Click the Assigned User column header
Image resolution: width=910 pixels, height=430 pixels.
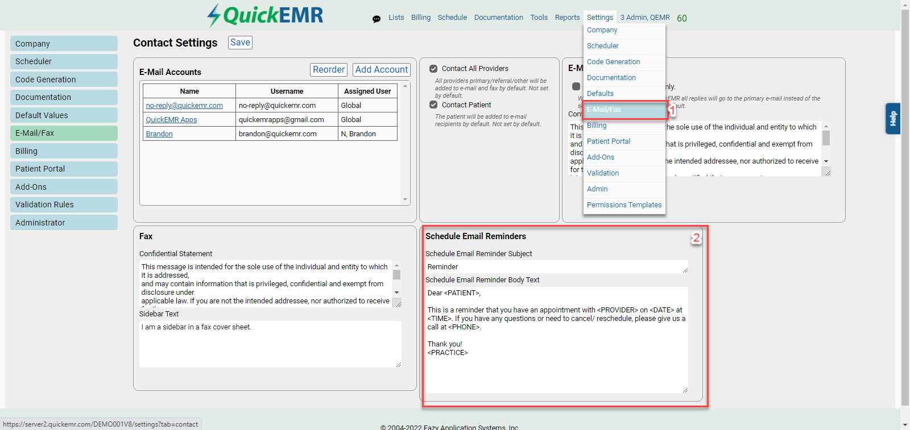367,91
